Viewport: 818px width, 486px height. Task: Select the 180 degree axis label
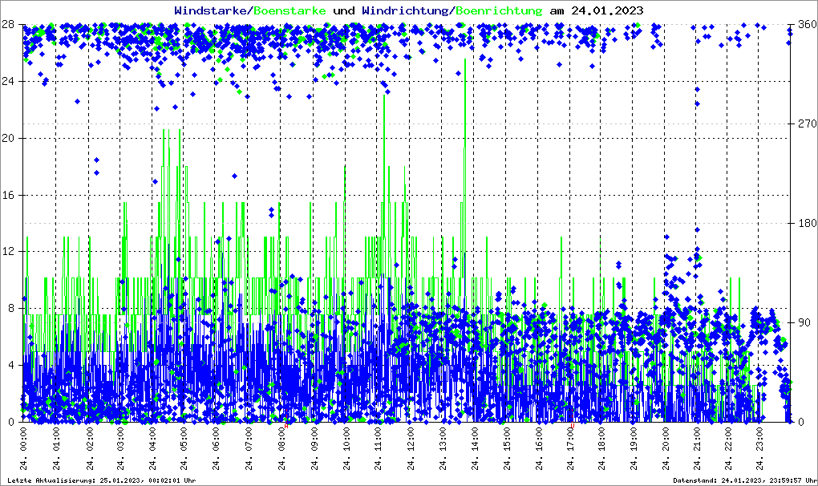(x=808, y=223)
